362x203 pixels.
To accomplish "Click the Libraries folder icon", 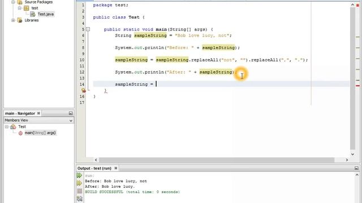I will pos(20,20).
